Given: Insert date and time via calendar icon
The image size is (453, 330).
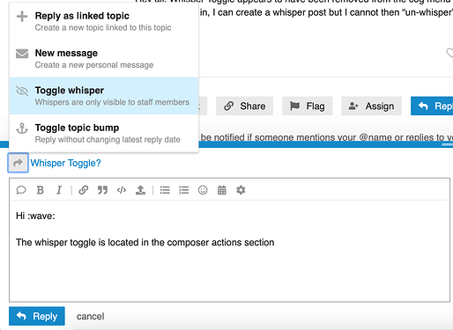Looking at the screenshot, I should point(222,190).
